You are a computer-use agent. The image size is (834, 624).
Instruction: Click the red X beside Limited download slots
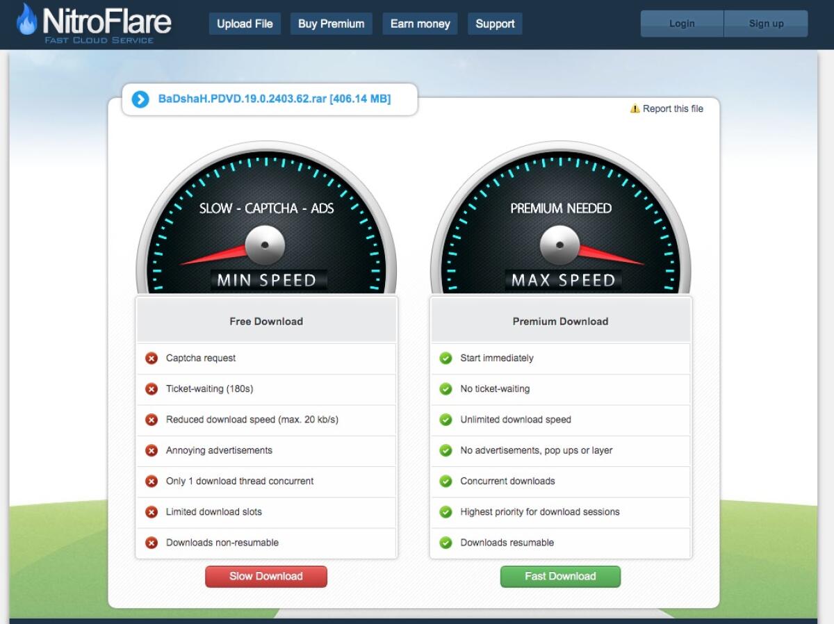tap(151, 512)
